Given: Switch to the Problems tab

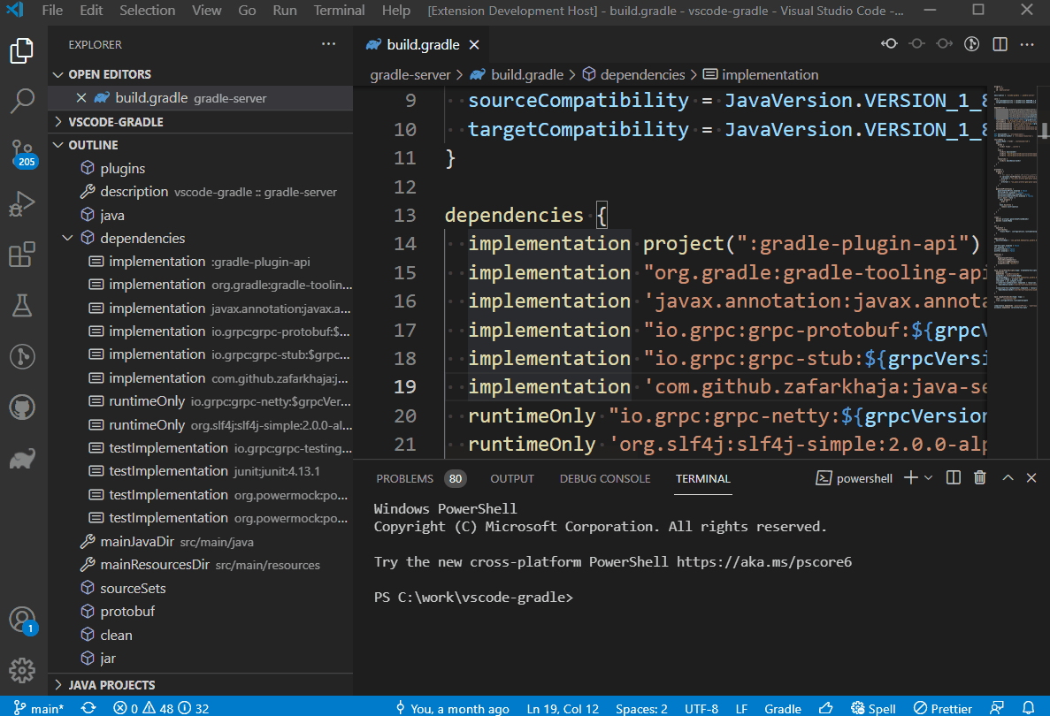Looking at the screenshot, I should pyautogui.click(x=420, y=478).
